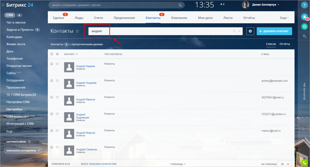Click the green phone call button

pyautogui.click(x=305, y=163)
